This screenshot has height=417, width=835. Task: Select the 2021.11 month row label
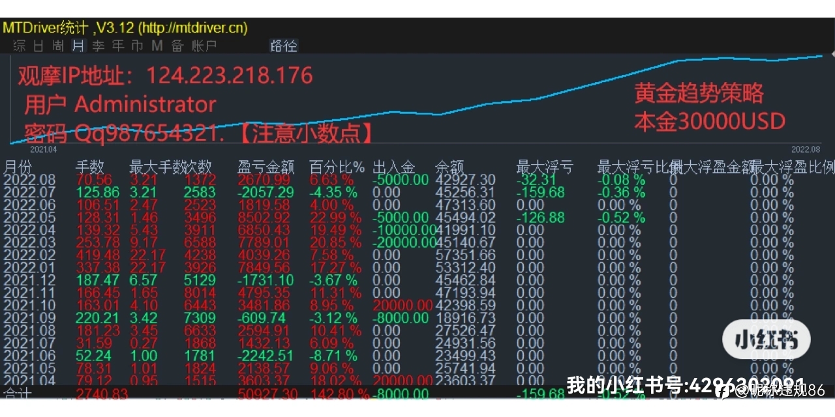[30, 293]
